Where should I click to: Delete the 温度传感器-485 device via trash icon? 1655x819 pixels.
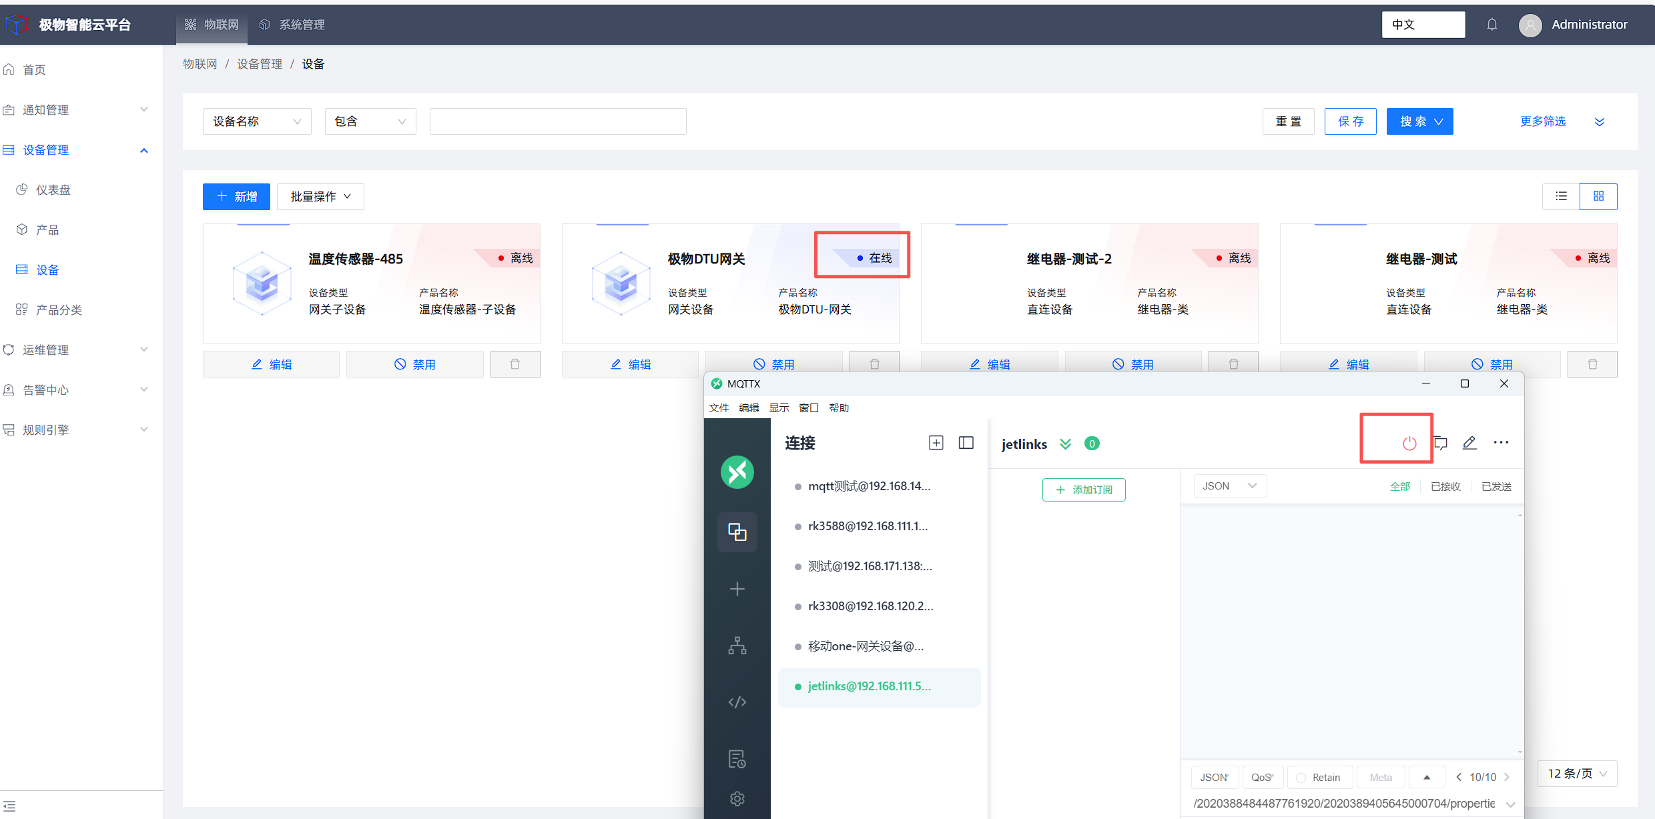[x=515, y=364]
